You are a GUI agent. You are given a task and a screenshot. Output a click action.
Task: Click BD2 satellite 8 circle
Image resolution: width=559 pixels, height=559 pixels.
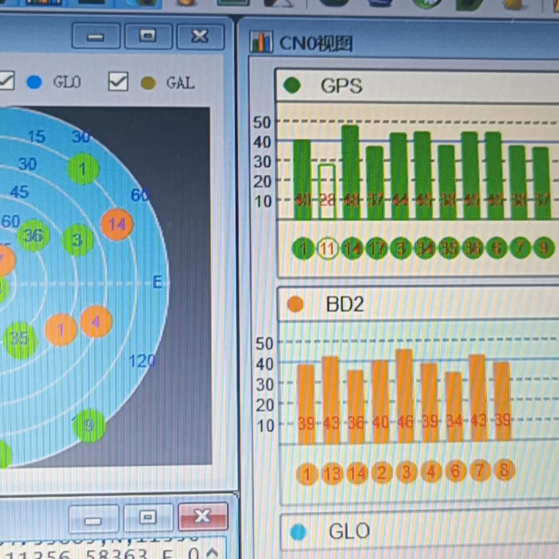504,470
